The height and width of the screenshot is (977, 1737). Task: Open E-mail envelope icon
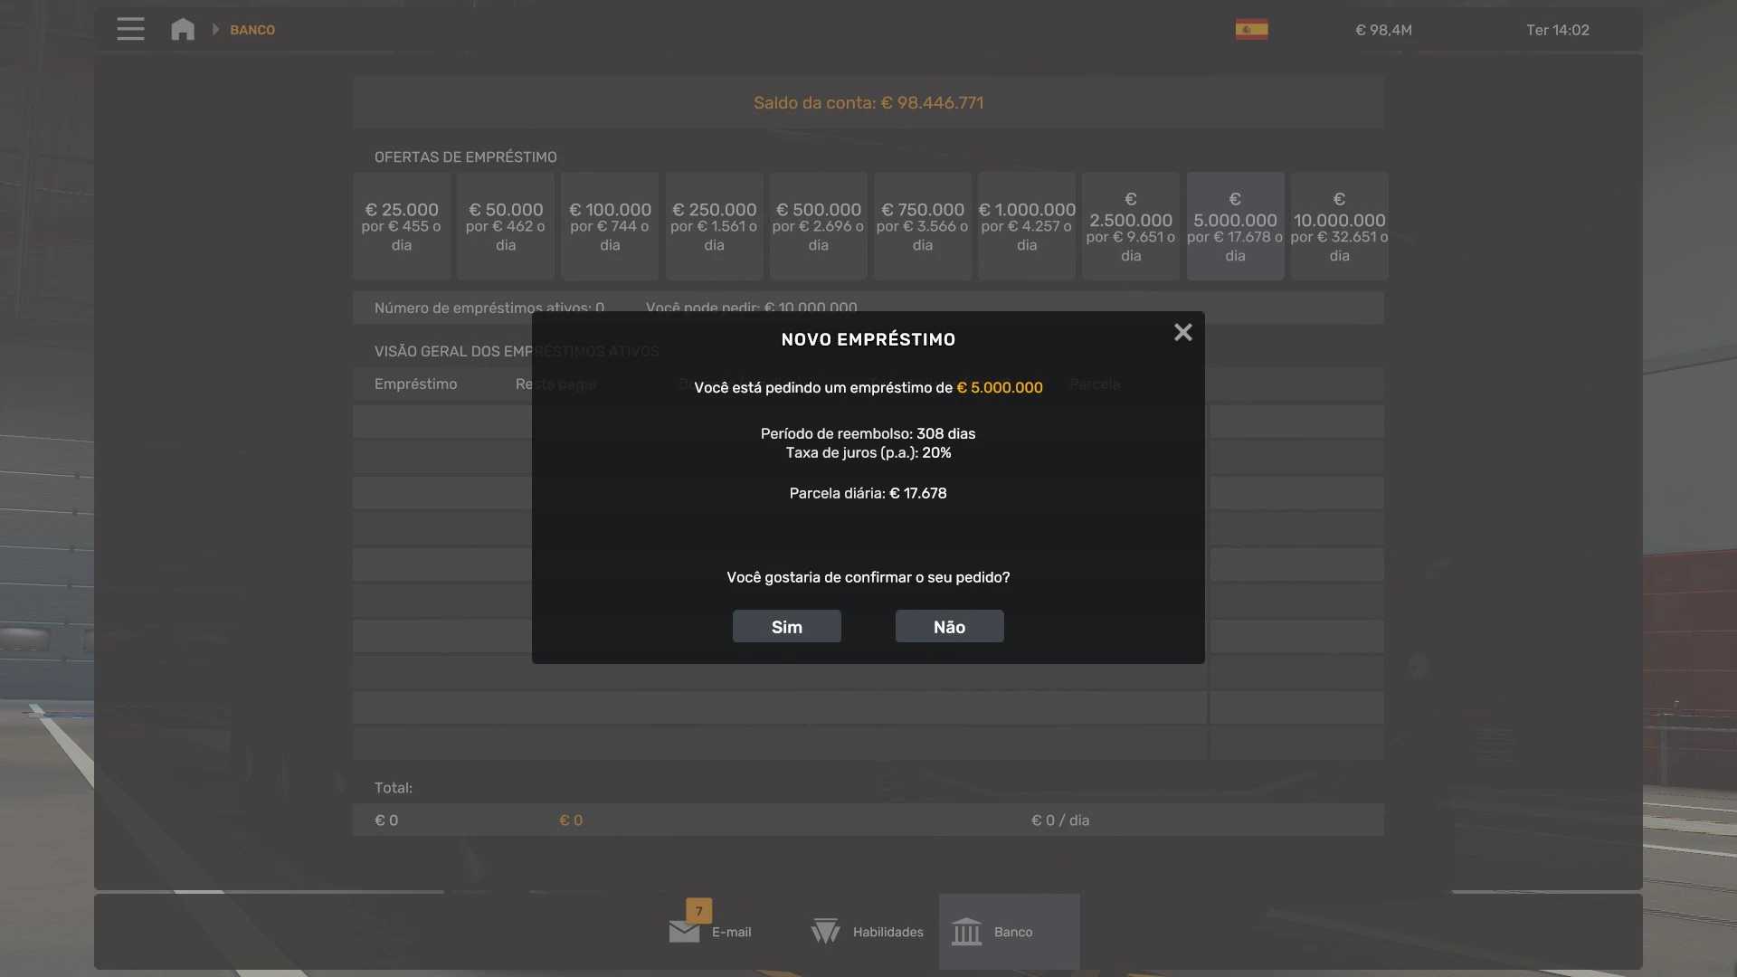click(x=684, y=932)
